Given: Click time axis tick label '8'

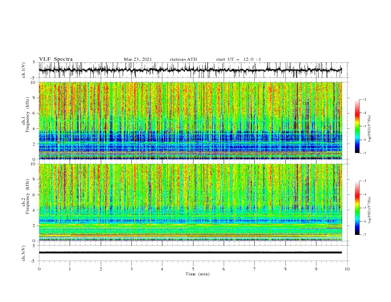Looking at the screenshot, I should click(285, 269).
